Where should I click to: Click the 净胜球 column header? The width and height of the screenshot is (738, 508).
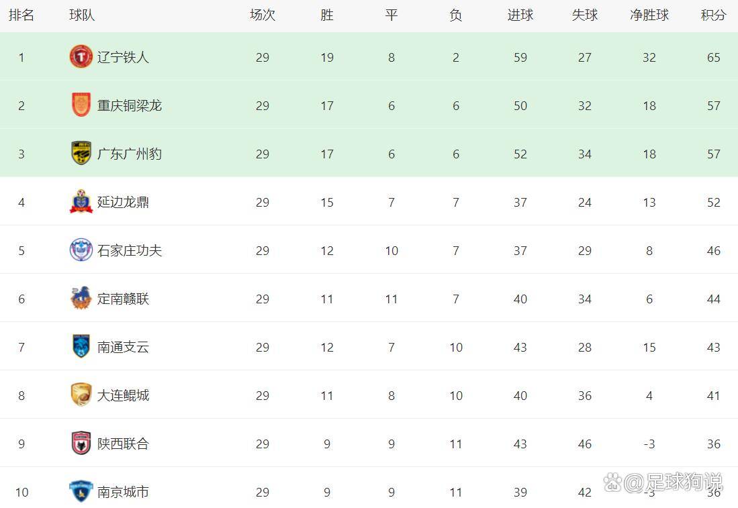649,15
